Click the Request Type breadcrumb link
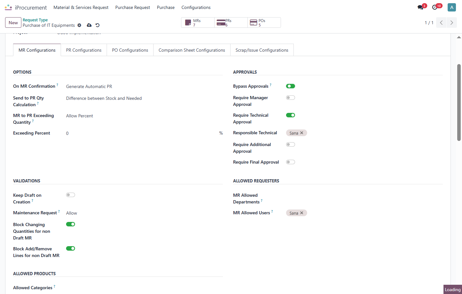Screen dimensions: 462x294 35,20
